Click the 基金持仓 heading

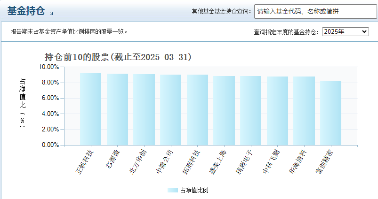tap(26, 11)
